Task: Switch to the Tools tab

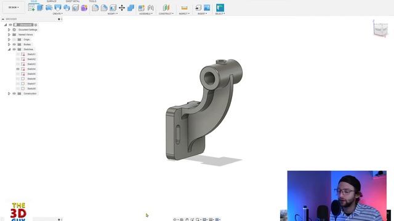Action: 92,1
